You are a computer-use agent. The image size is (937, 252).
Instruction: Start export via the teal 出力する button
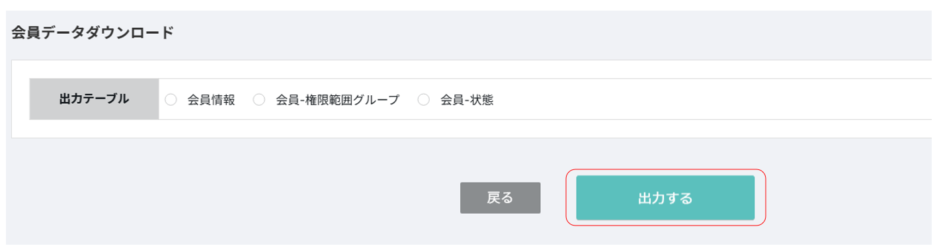(x=665, y=198)
